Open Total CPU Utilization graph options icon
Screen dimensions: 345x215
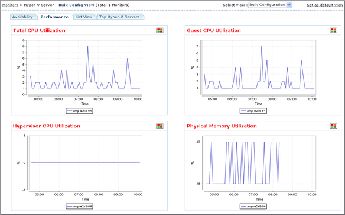[160, 30]
